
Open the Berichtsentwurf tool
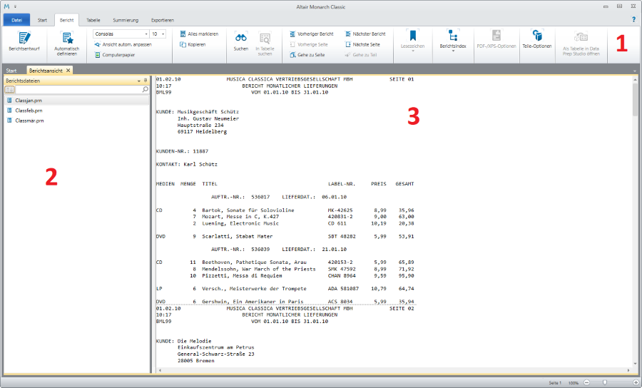pos(24,41)
